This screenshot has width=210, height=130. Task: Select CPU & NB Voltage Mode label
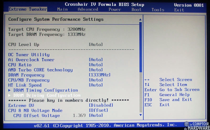(x=35, y=110)
